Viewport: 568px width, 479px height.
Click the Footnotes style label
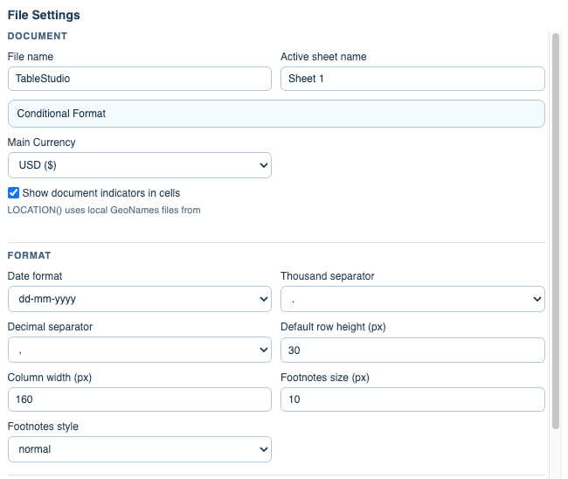[43, 427]
